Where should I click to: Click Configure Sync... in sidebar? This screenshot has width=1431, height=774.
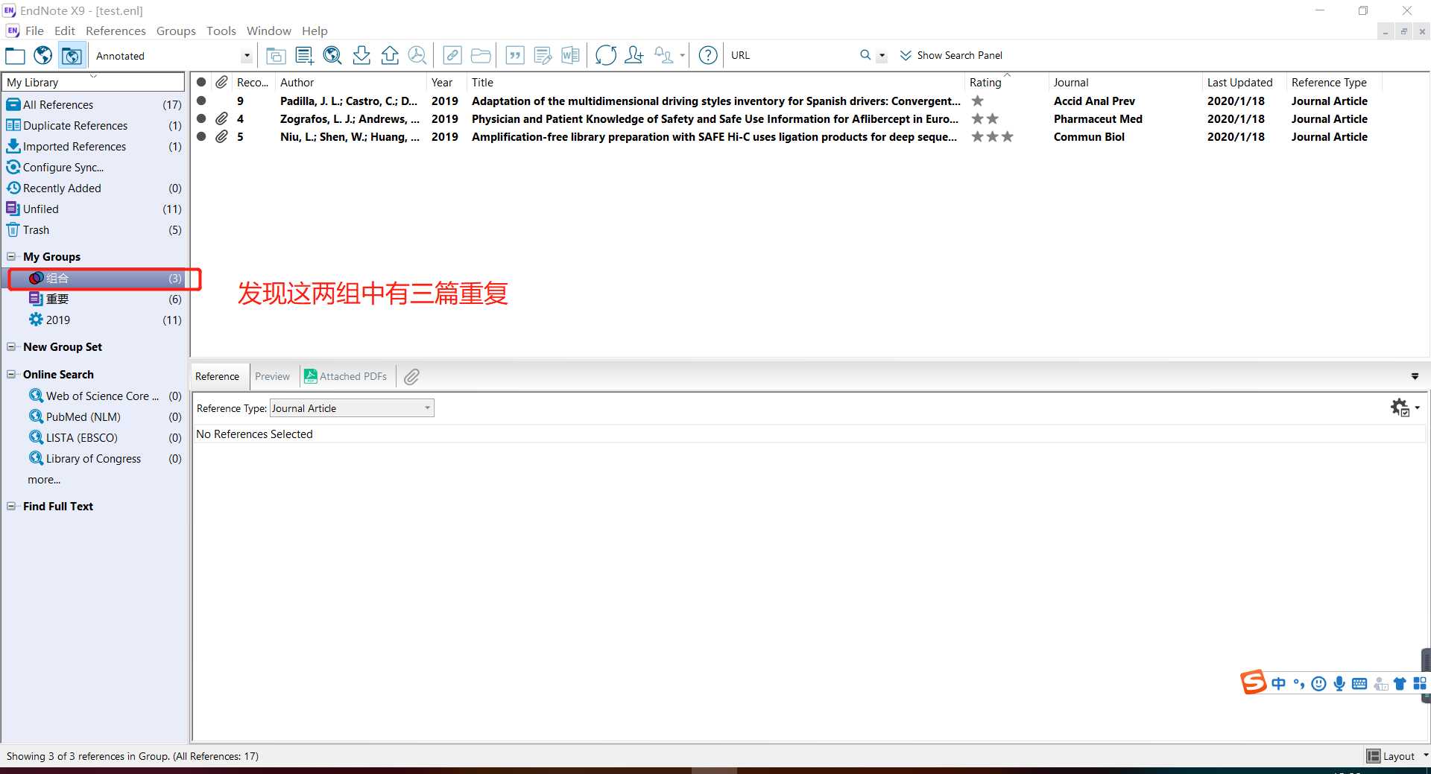(63, 168)
